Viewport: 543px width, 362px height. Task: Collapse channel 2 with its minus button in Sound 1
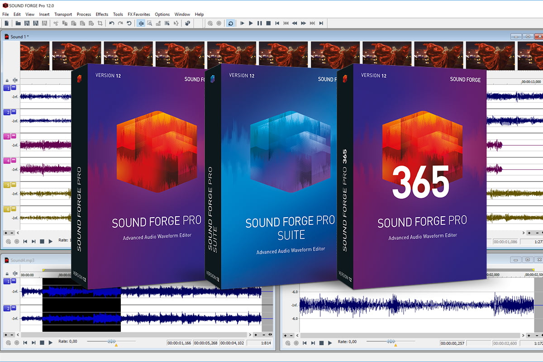coord(14,112)
